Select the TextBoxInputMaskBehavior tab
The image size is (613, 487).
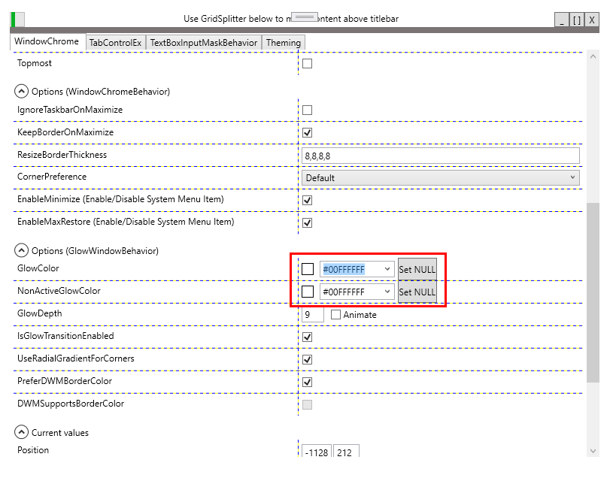tap(204, 42)
